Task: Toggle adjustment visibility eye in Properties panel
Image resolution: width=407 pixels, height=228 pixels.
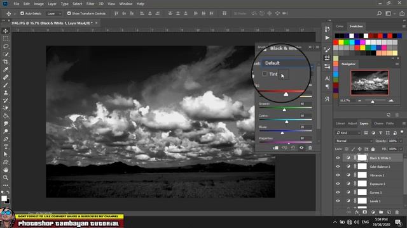Action: [301, 148]
